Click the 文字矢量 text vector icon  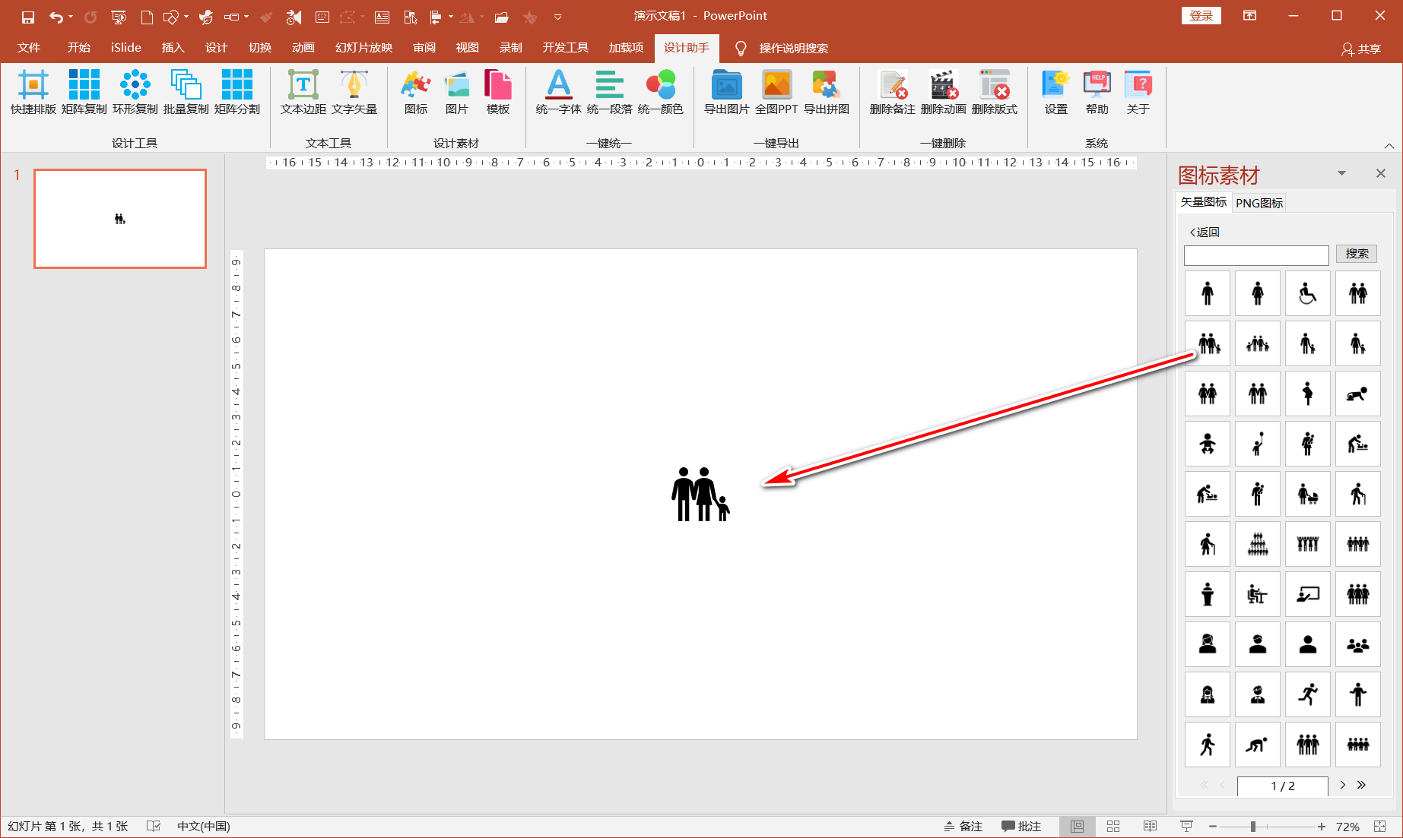[354, 92]
